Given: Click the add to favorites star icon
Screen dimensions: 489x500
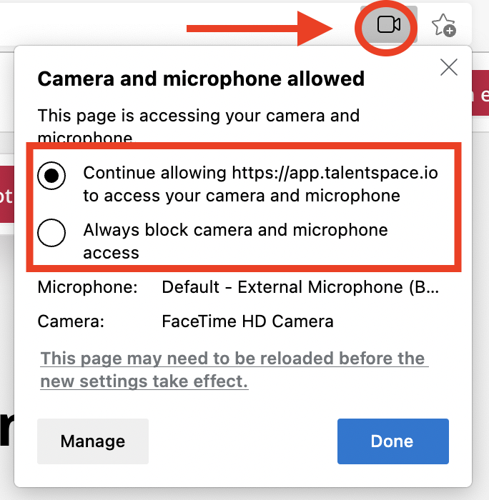Looking at the screenshot, I should 444,26.
